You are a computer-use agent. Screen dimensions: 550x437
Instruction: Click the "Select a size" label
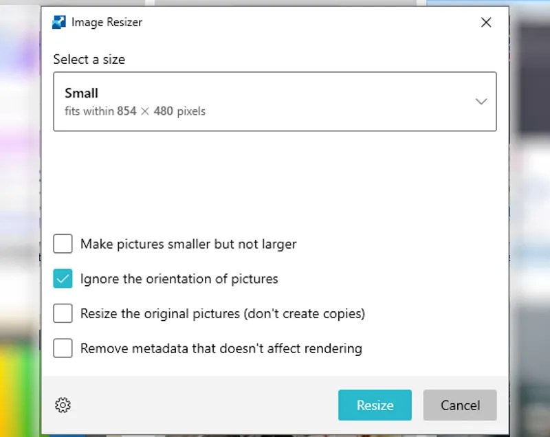click(x=89, y=60)
